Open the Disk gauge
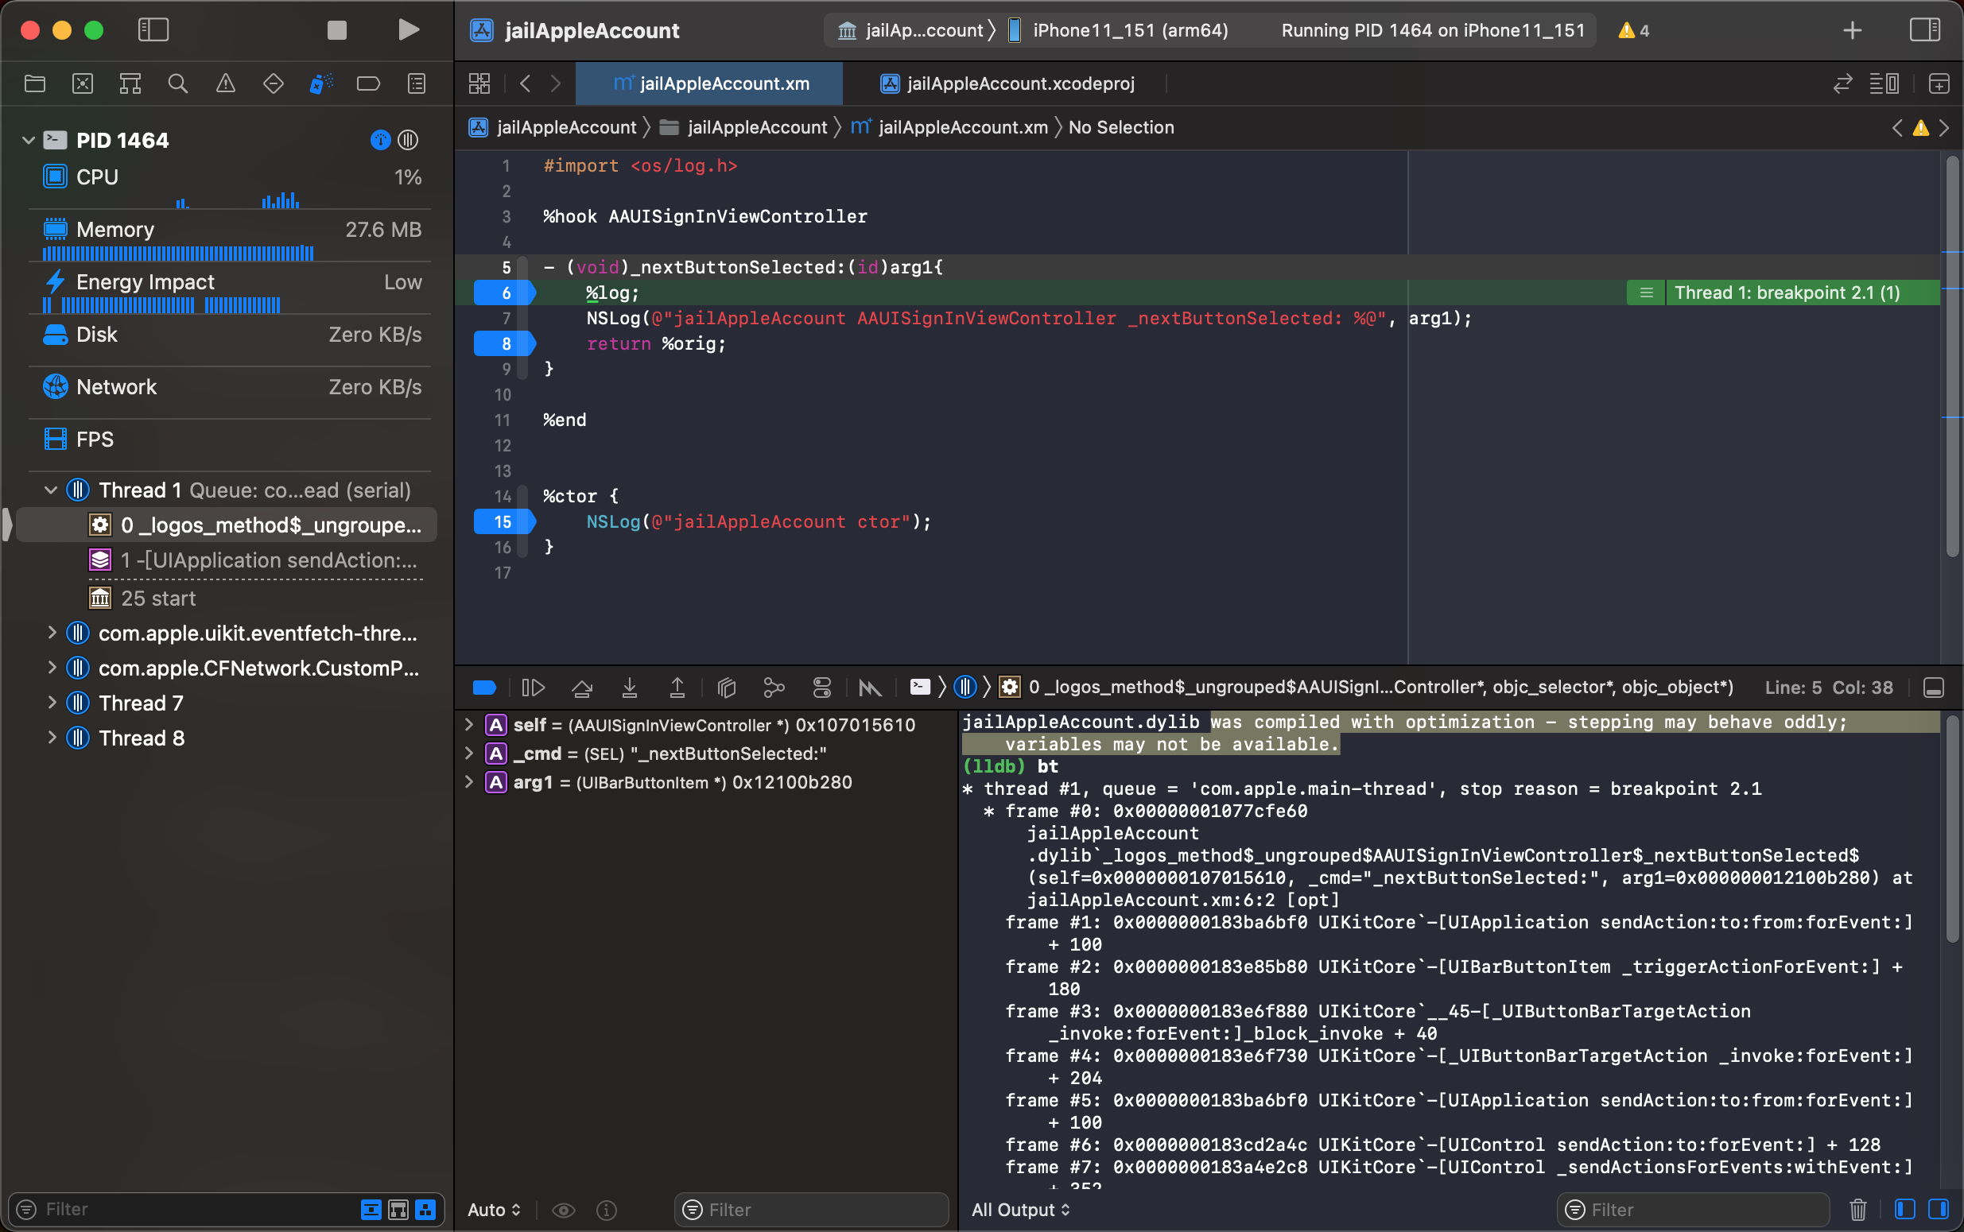Screen dimensions: 1964x1232 [231, 335]
